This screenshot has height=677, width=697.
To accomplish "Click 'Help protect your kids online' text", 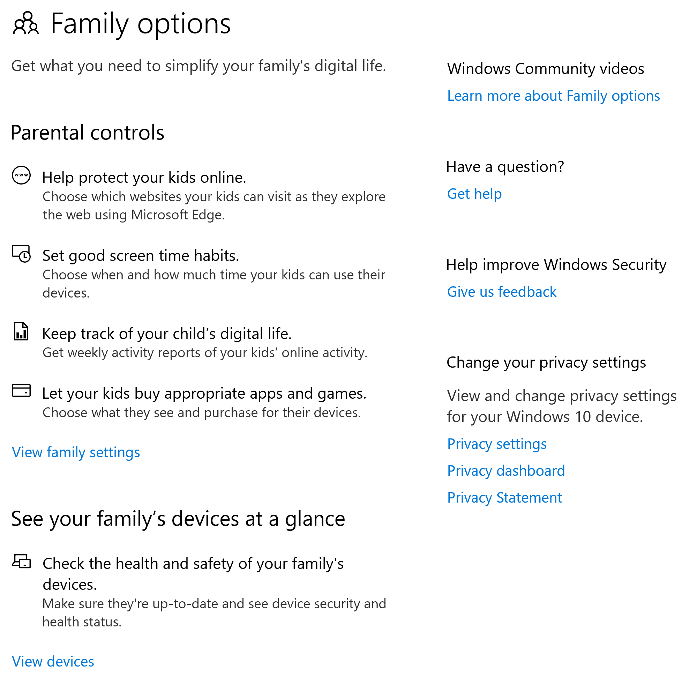I will point(144,178).
